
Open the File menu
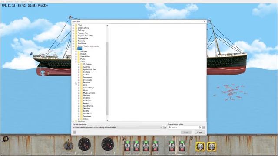[x=3, y=2]
